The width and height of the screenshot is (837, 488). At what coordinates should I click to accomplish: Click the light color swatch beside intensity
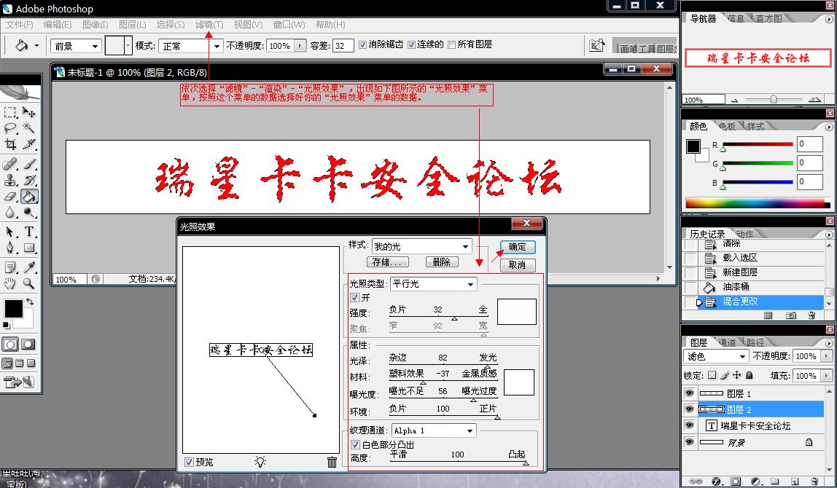(517, 312)
